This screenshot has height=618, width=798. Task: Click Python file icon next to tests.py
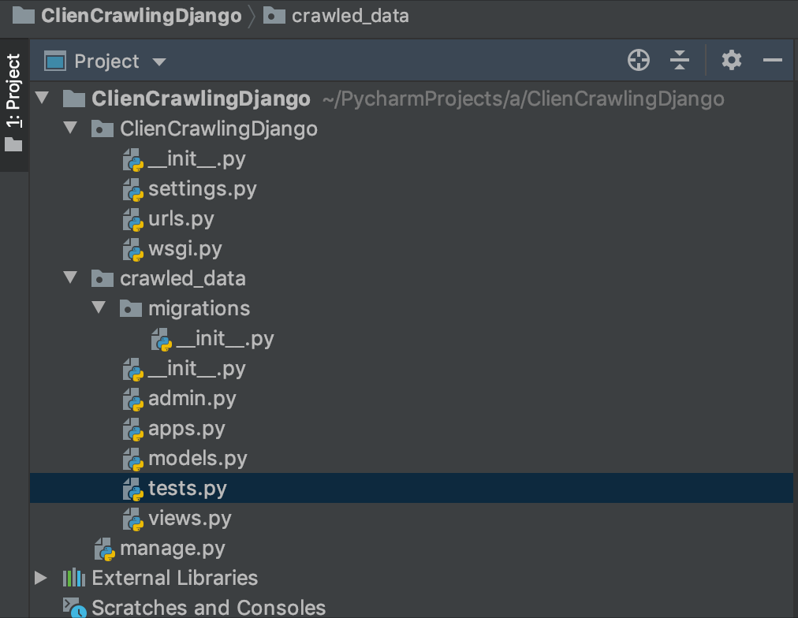click(133, 489)
